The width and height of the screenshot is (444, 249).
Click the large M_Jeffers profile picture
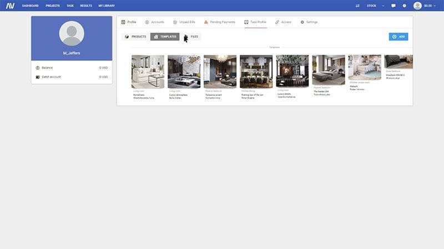pos(72,33)
